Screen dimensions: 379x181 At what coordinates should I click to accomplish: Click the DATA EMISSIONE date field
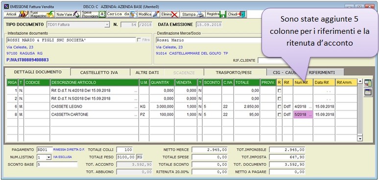[x=209, y=24]
